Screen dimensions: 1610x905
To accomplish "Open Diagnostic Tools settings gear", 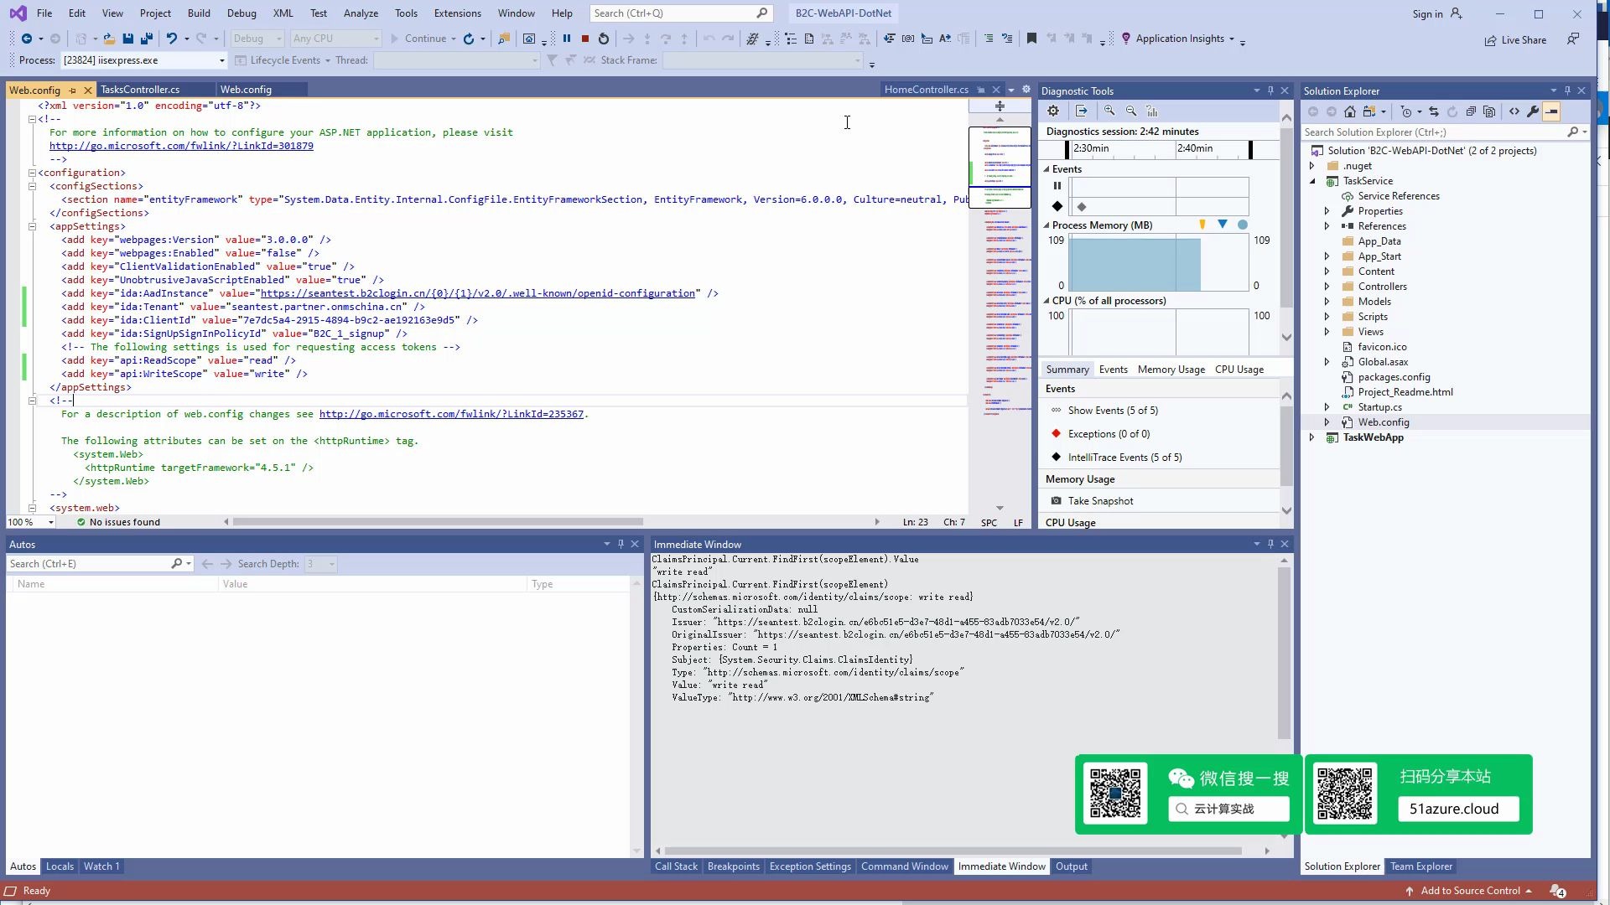I will 1053,111.
